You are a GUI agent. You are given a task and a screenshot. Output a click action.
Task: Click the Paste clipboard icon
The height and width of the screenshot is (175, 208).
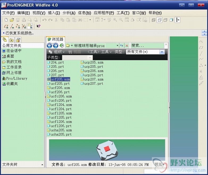tap(68, 20)
